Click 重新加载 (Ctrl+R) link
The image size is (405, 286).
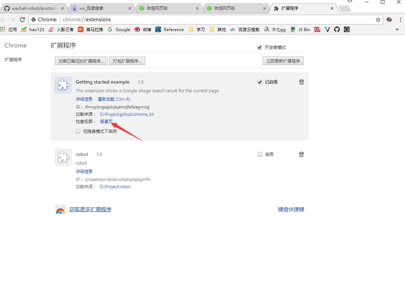coord(114,99)
